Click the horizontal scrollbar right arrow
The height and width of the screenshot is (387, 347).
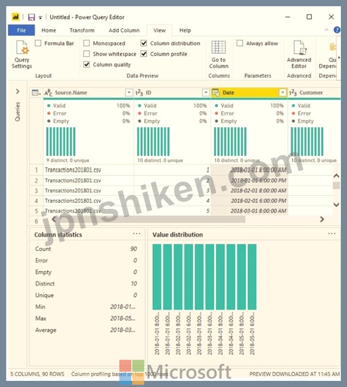322,219
